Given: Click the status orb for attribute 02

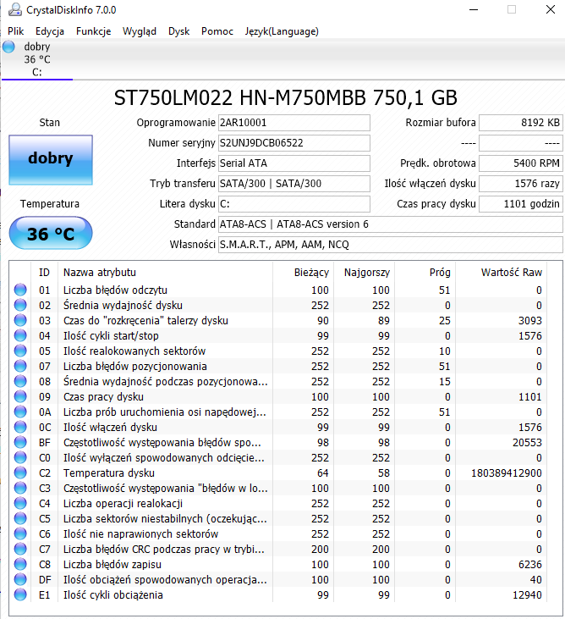Looking at the screenshot, I should point(20,305).
